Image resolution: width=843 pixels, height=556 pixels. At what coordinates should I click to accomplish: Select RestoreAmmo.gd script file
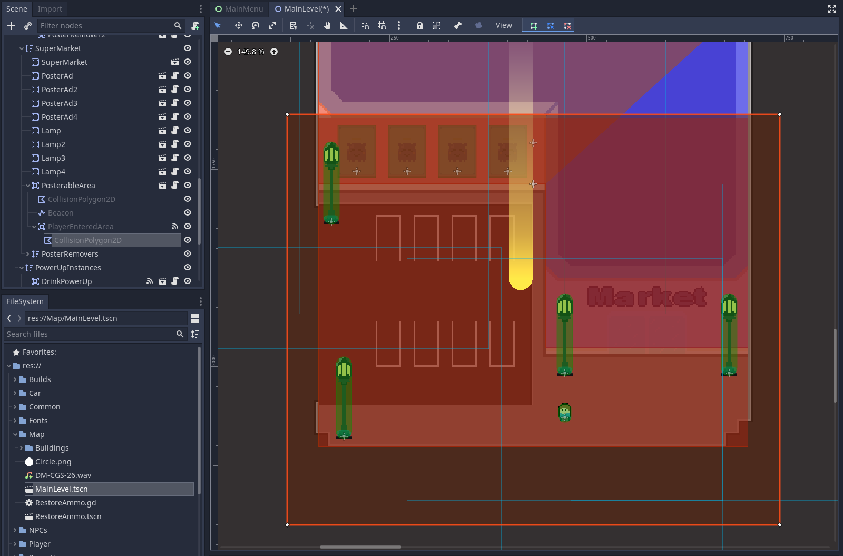[x=65, y=503]
